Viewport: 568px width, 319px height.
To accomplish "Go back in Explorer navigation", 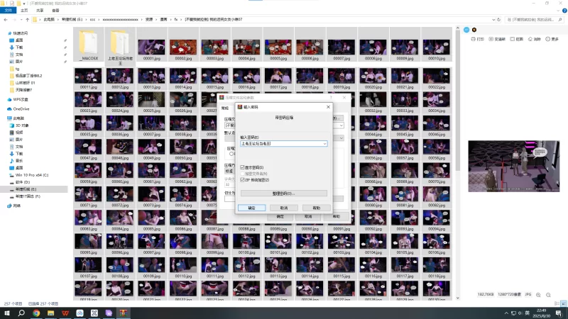I will pos(6,20).
